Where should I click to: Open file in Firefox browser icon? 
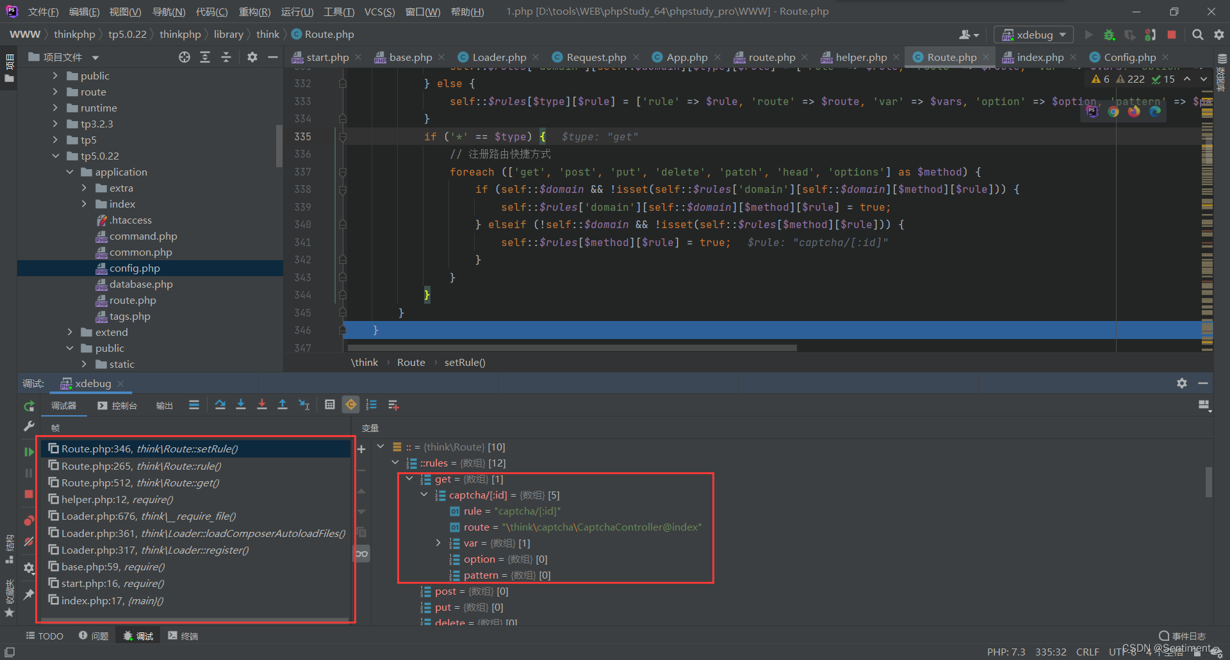pos(1134,111)
